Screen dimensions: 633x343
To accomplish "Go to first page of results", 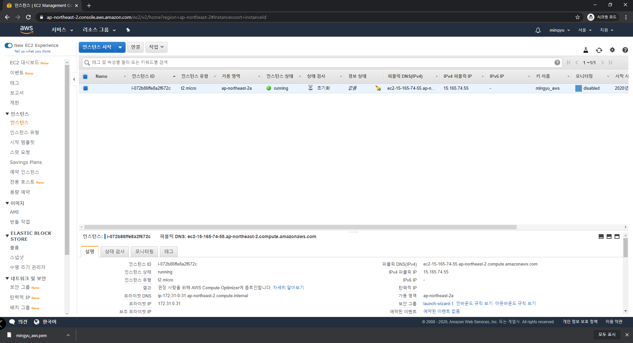I will click(569, 63).
